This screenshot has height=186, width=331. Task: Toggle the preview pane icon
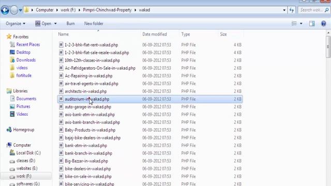coord(312,23)
